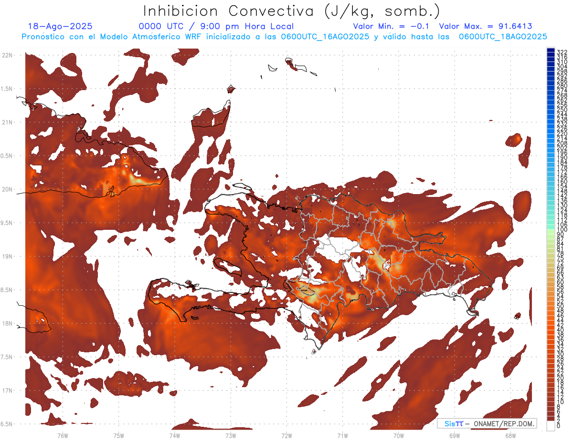Viewport: 573px width, 442px height.
Task: Click the "76W" longitude label
Action: tap(63, 436)
